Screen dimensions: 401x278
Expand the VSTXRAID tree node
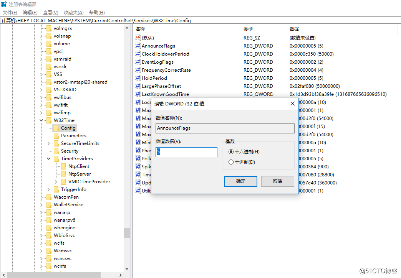click(x=41, y=90)
